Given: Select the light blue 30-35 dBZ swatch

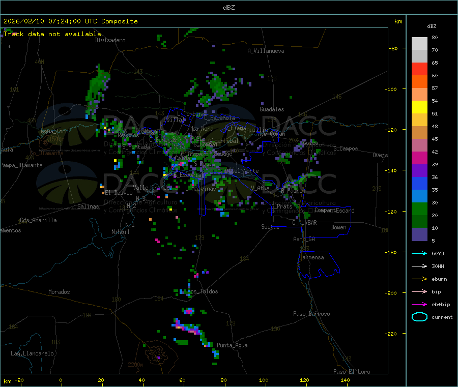Looking at the screenshot, I should coord(419,196).
